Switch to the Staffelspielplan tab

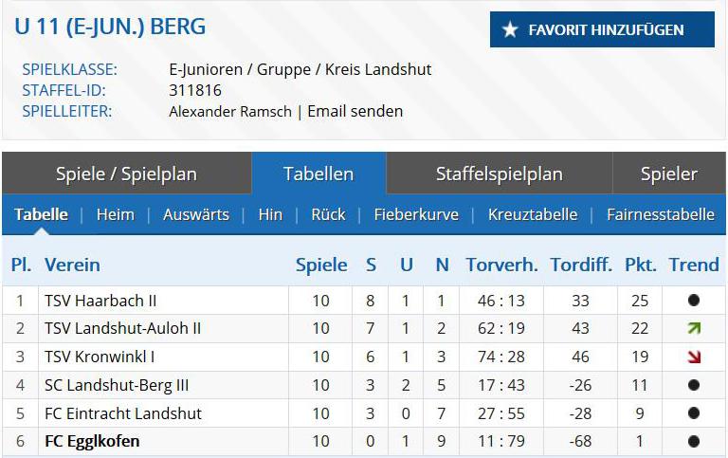pyautogui.click(x=499, y=174)
